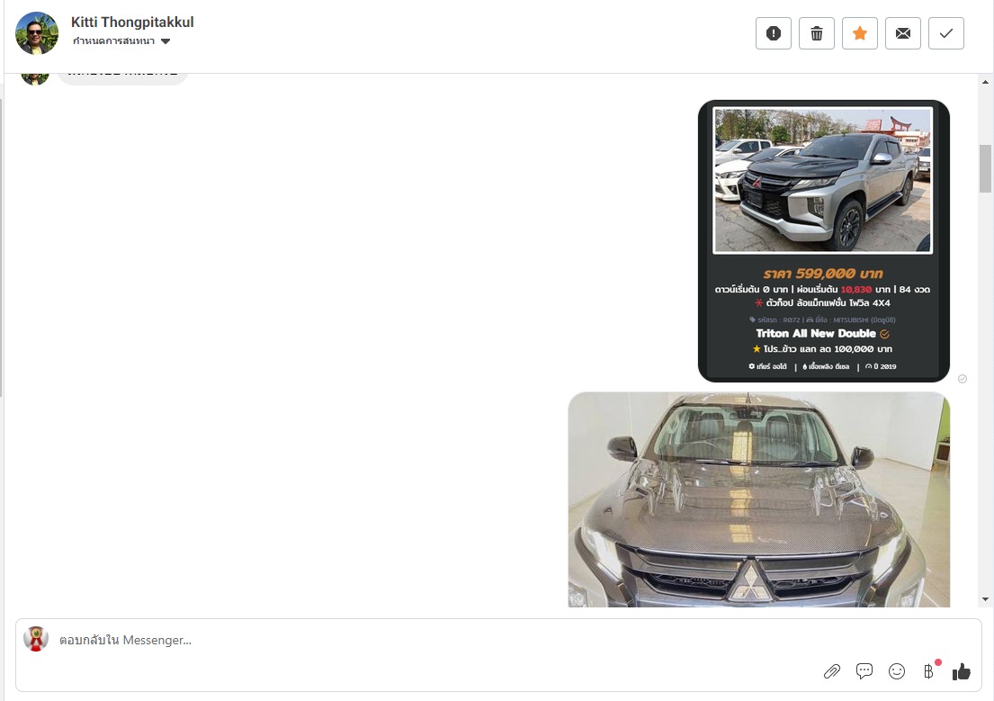This screenshot has width=994, height=701.
Task: Click the scrollbar up arrow
Action: pyautogui.click(x=985, y=82)
